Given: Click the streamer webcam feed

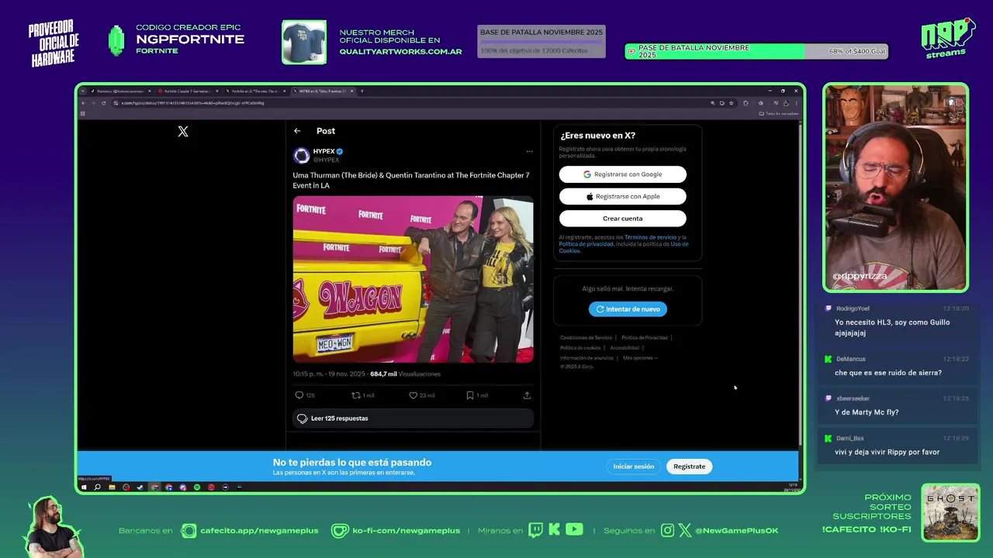Looking at the screenshot, I should click(x=896, y=188).
